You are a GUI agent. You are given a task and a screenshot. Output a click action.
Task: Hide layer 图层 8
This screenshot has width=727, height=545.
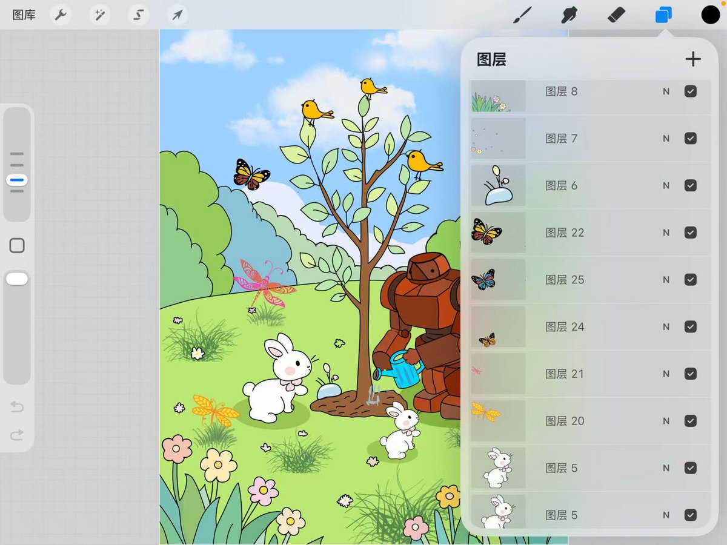pyautogui.click(x=690, y=91)
